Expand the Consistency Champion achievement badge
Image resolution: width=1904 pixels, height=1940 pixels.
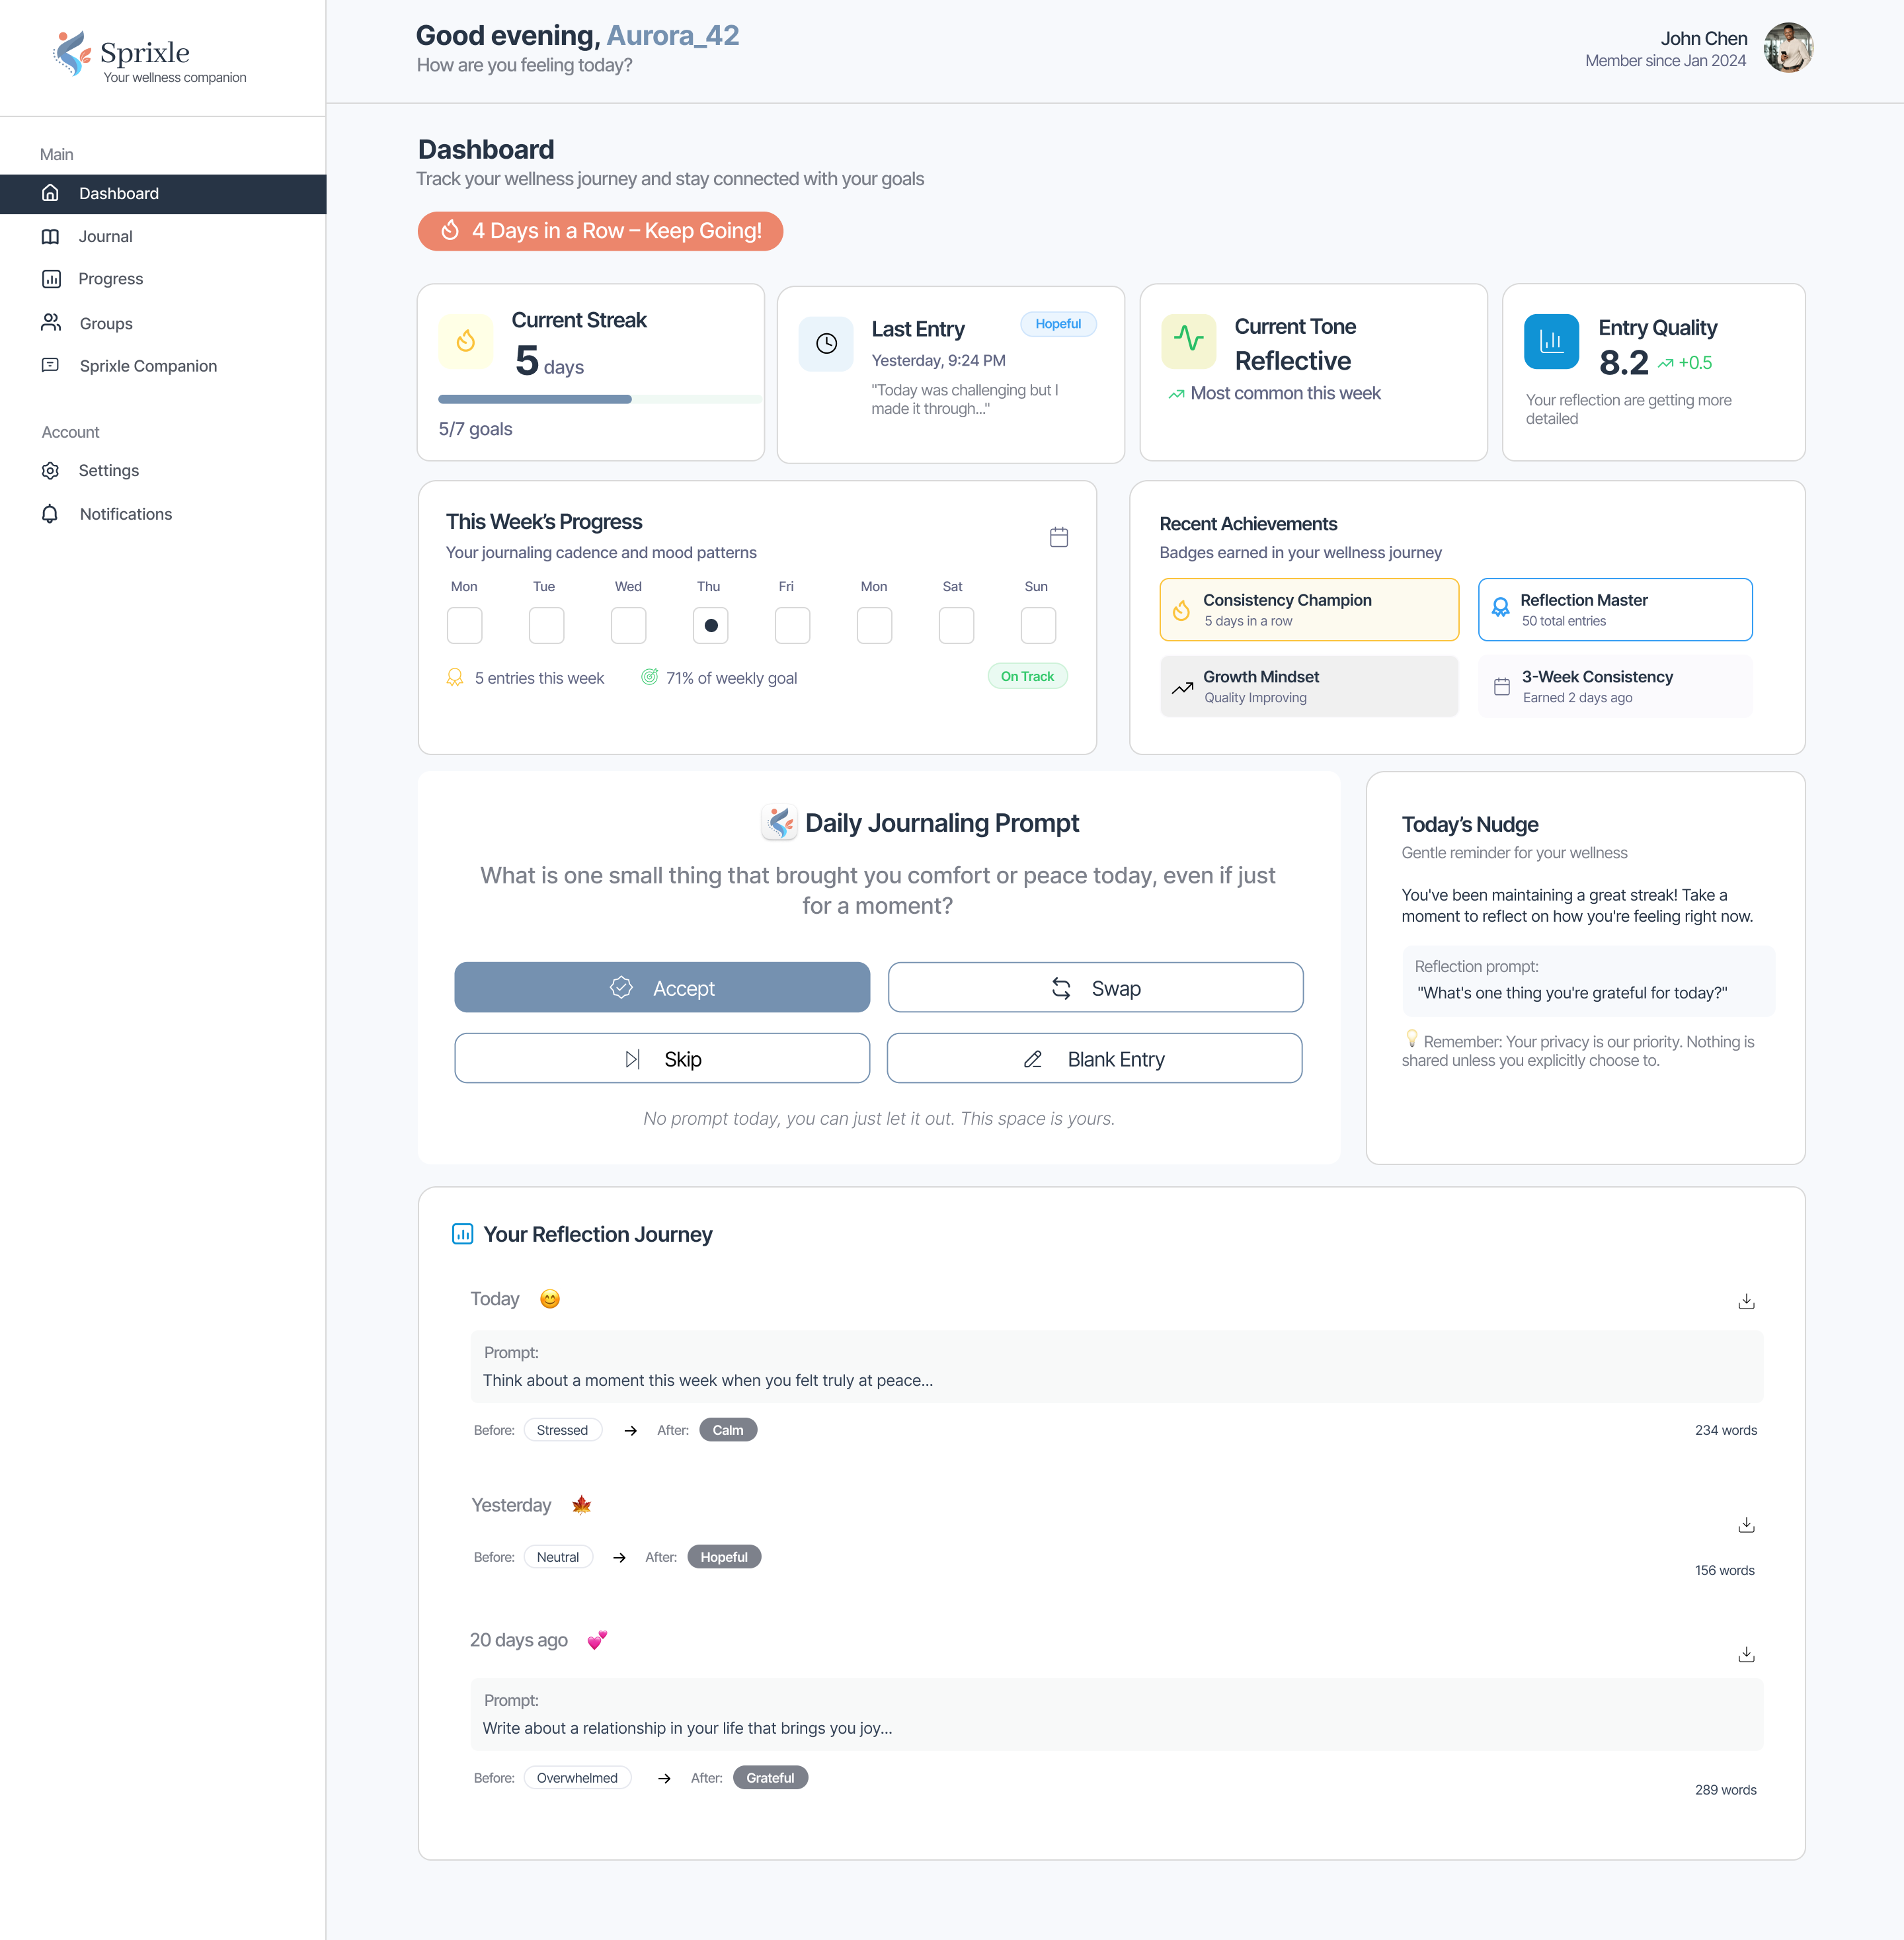point(1308,609)
